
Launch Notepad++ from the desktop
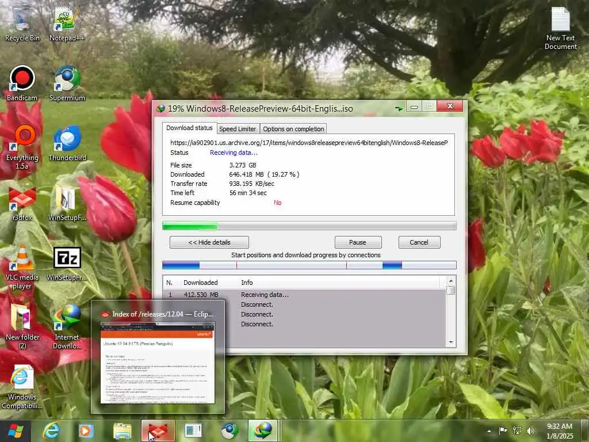click(67, 23)
